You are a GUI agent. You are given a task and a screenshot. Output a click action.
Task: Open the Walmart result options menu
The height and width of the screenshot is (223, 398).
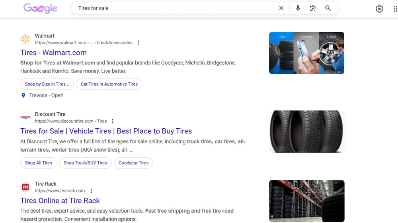point(138,43)
